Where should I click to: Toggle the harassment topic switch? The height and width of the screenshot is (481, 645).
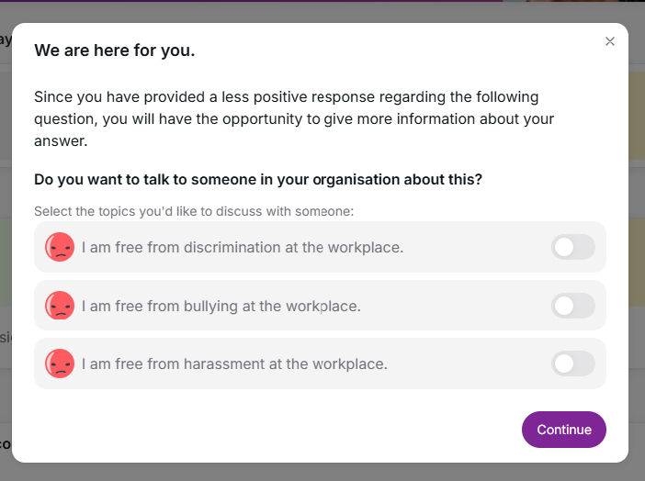tap(573, 364)
